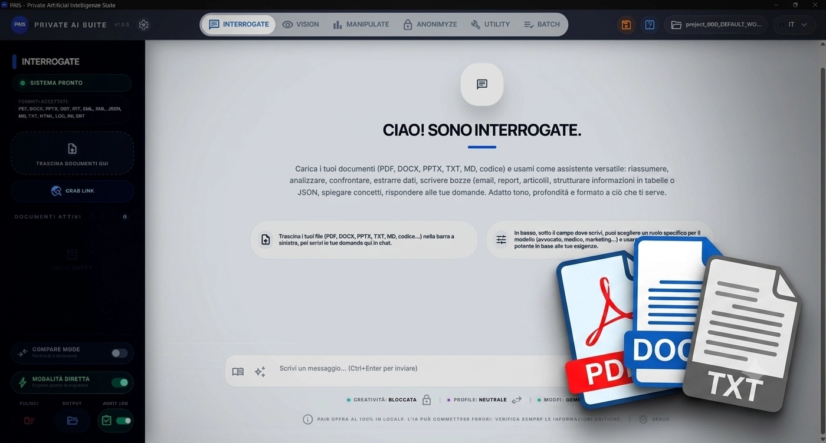Screen dimensions: 826x443
Task: Open the blue help question mark icon
Action: (650, 25)
